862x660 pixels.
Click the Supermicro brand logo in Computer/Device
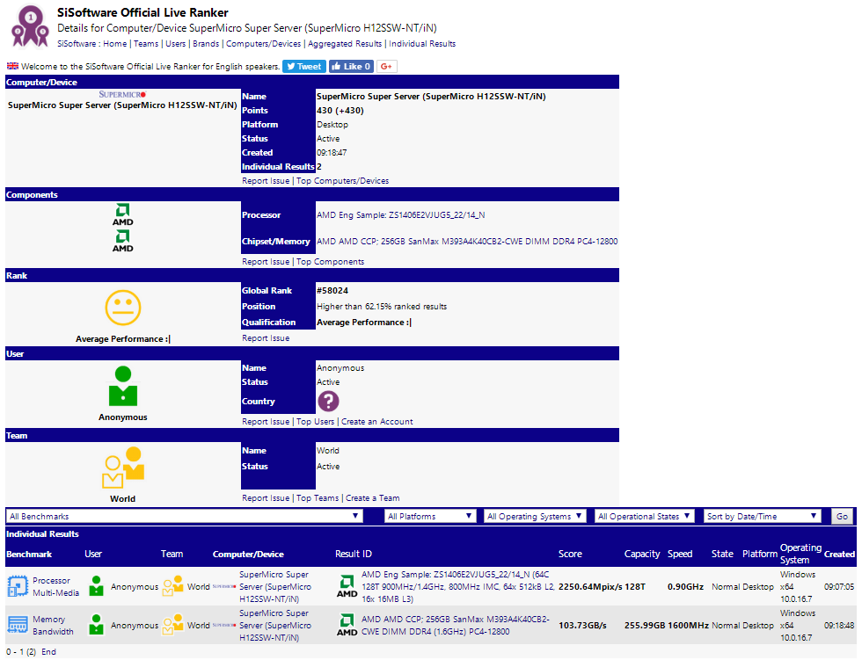coord(122,94)
